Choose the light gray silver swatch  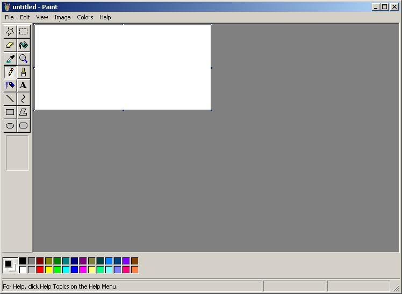pos(32,270)
